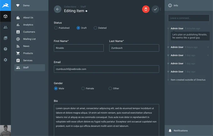Click the Demo project name

tap(26, 5)
